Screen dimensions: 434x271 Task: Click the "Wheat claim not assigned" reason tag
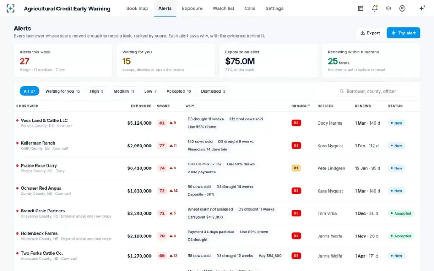click(x=210, y=209)
